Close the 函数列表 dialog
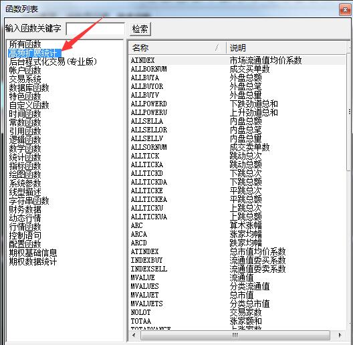Screen dimensions: 353x345 pyautogui.click(x=345, y=9)
